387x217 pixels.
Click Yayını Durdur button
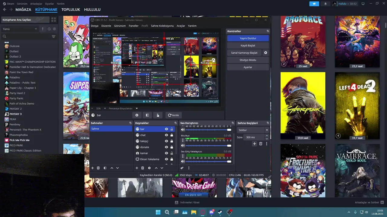[248, 38]
